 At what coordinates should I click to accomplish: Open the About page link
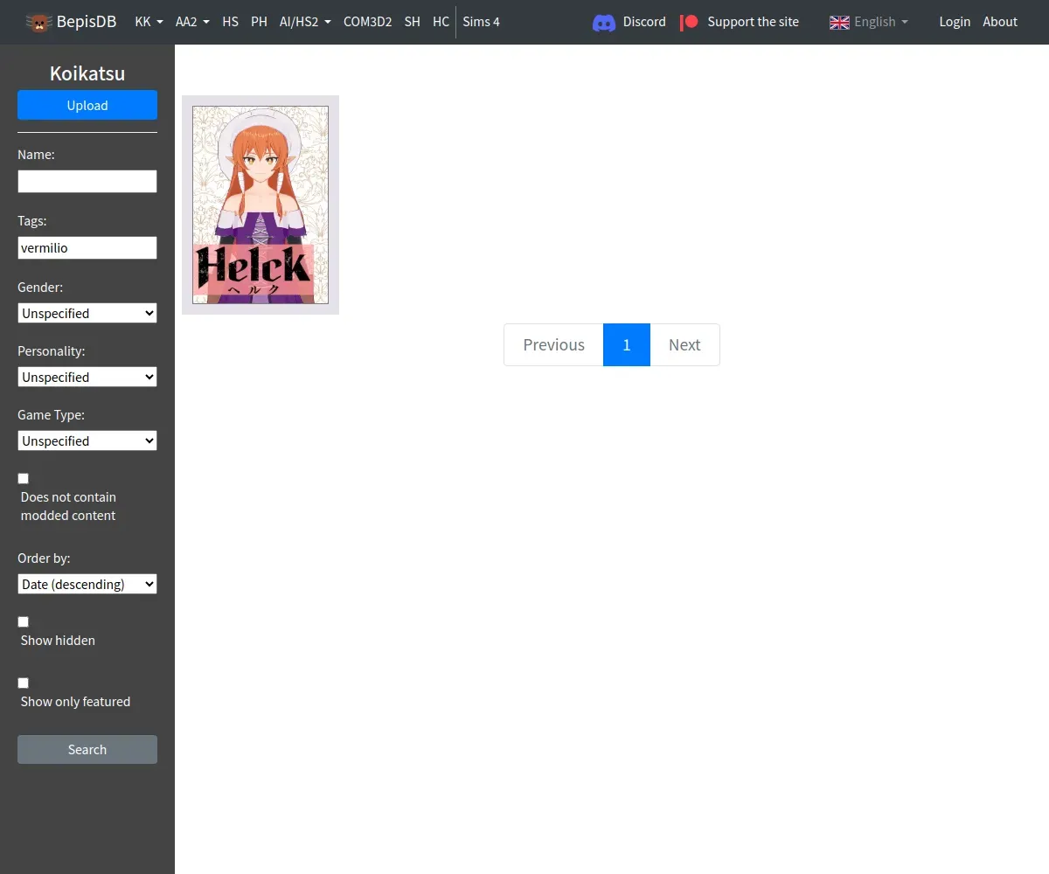tap(1000, 22)
